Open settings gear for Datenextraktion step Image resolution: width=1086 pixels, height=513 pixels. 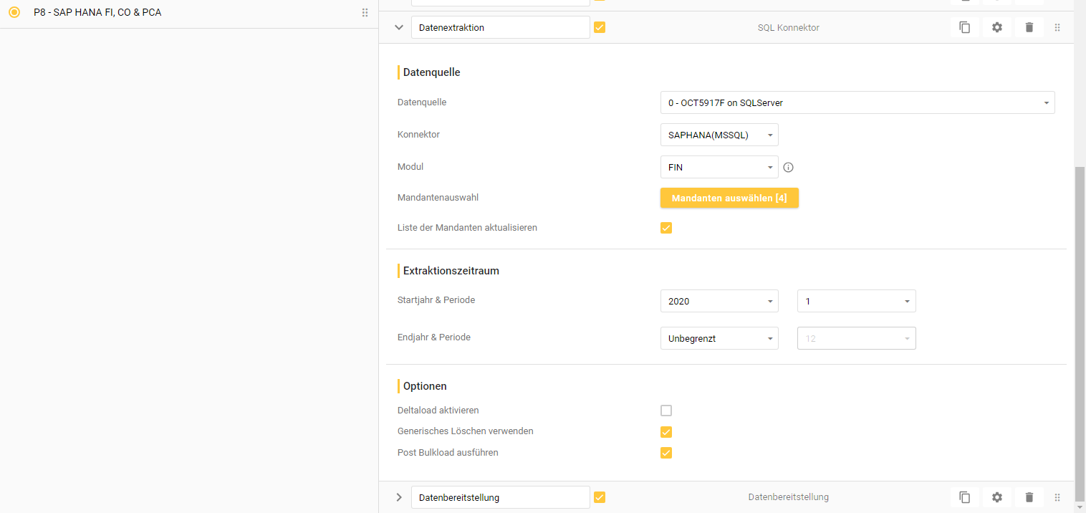pos(996,27)
